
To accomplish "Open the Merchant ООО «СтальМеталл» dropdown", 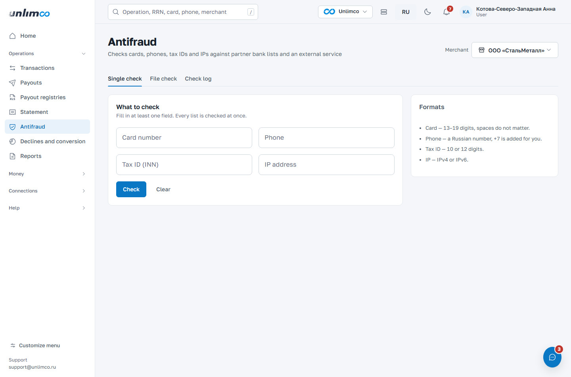I will pos(515,50).
